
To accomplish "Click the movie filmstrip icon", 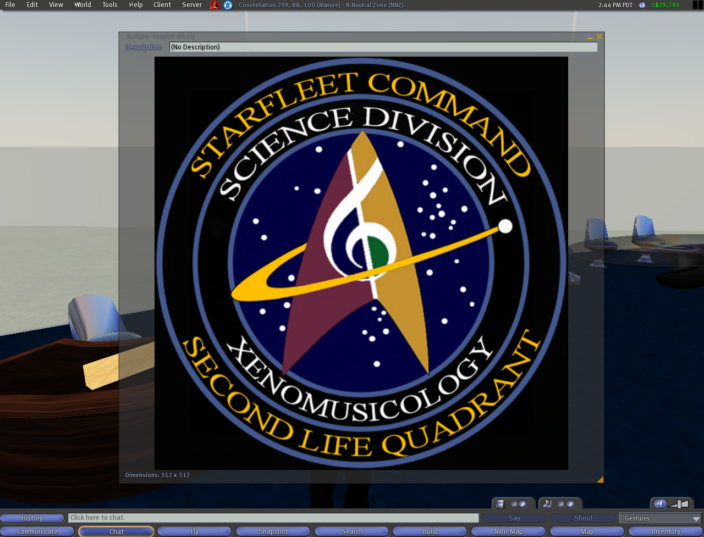I will pos(500,504).
